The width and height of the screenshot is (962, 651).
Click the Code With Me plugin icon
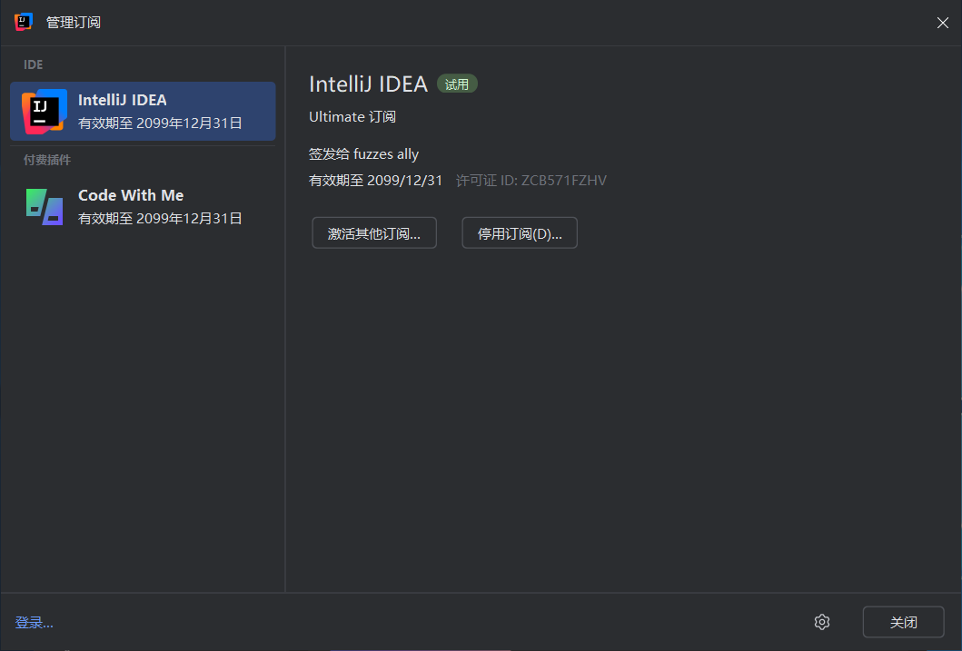[45, 207]
